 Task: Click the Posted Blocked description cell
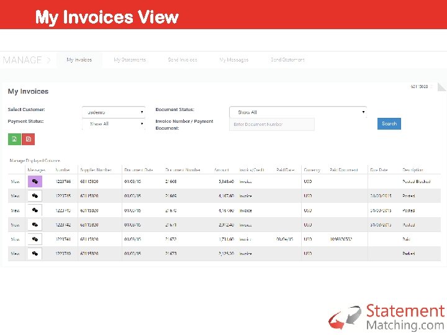pyautogui.click(x=416, y=181)
